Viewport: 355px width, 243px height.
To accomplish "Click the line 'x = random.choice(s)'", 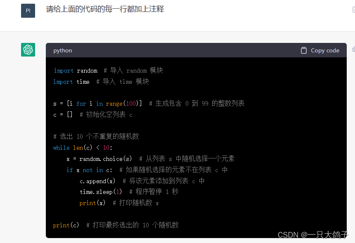I will pyautogui.click(x=99, y=159).
